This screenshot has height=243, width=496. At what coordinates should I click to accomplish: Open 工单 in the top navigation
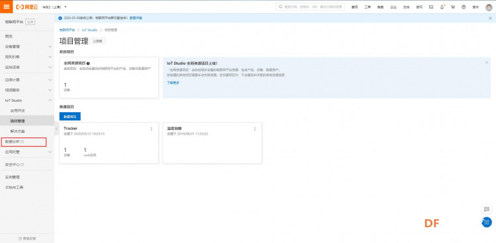point(368,7)
